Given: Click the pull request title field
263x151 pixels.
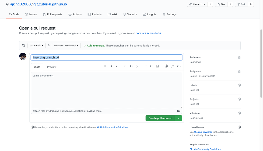Looking at the screenshot, I should tap(106, 57).
